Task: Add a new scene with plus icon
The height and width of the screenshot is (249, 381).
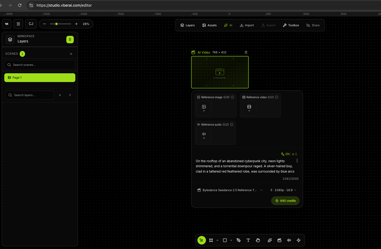Action: click(71, 54)
